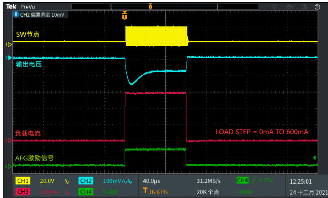Select the red CH3 badge
This screenshot has height=198, width=328.
tap(22, 192)
